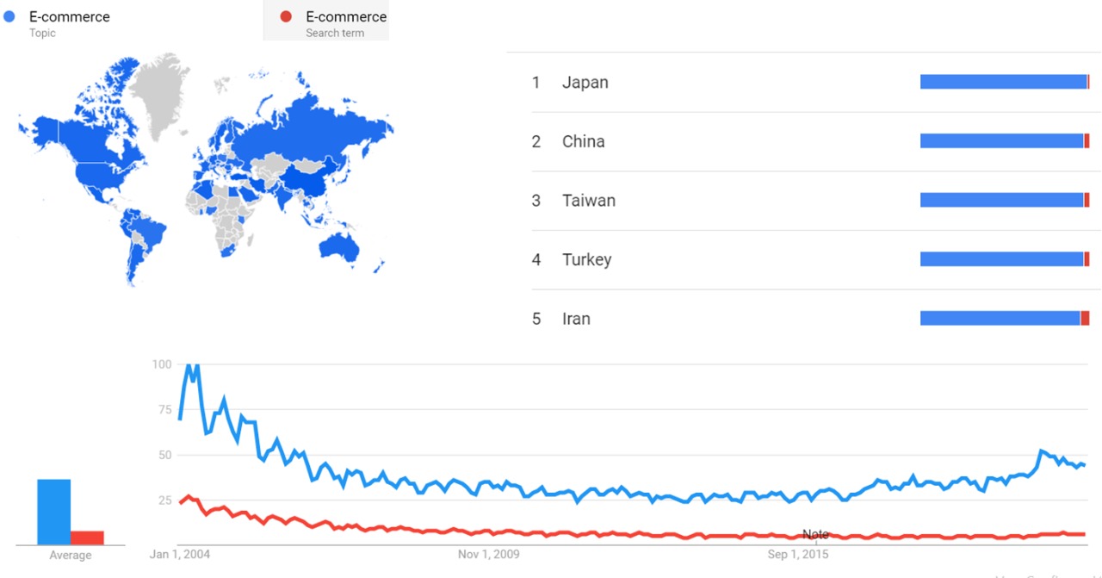Click the Sep 1, 2015 axis label
The width and height of the screenshot is (1102, 578).
[x=798, y=554]
